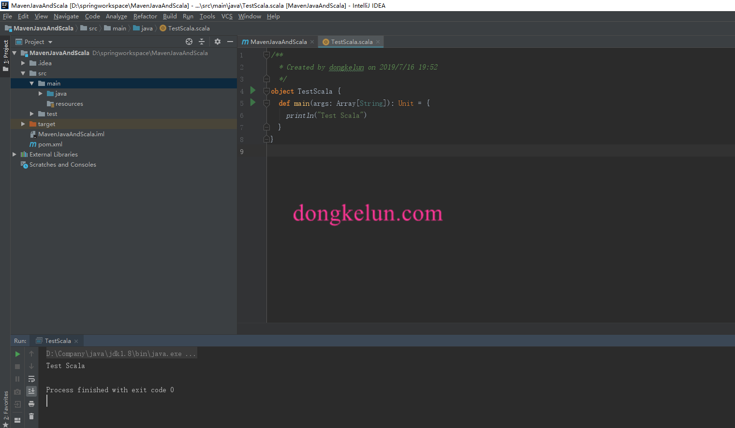Select the pom.xml Maven file
This screenshot has width=735, height=428.
[x=46, y=144]
